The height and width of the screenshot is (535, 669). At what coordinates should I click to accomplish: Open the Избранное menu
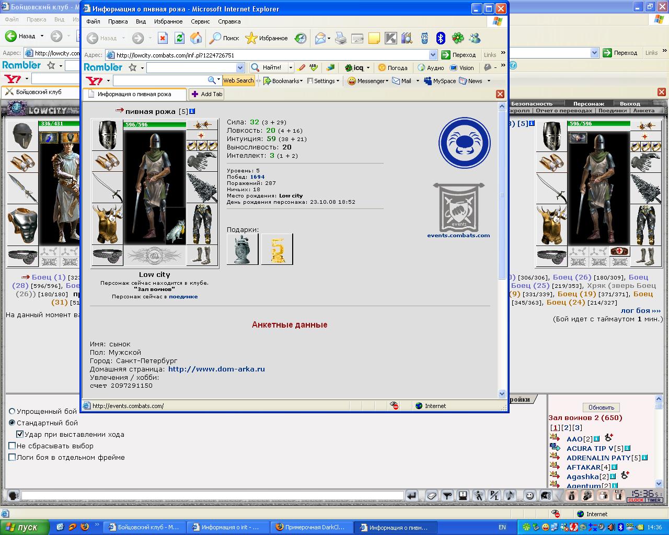(168, 21)
